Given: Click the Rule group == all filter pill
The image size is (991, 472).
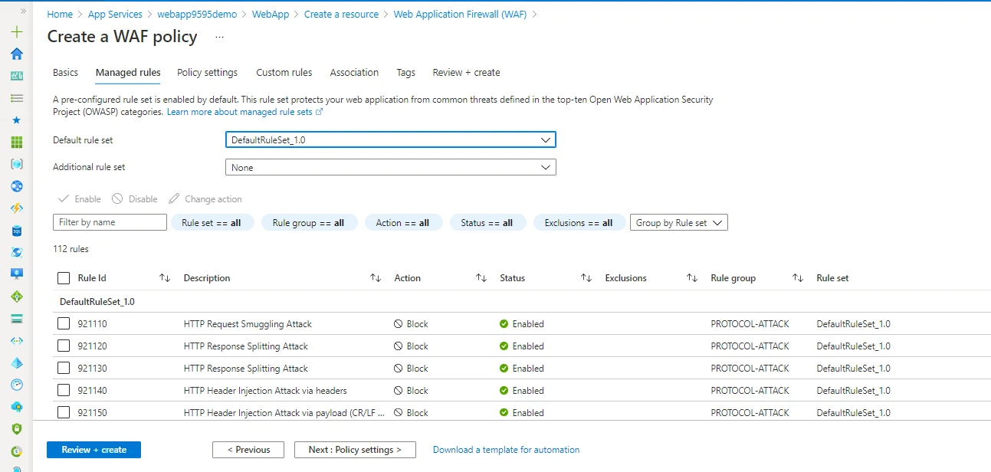Looking at the screenshot, I should 308,223.
